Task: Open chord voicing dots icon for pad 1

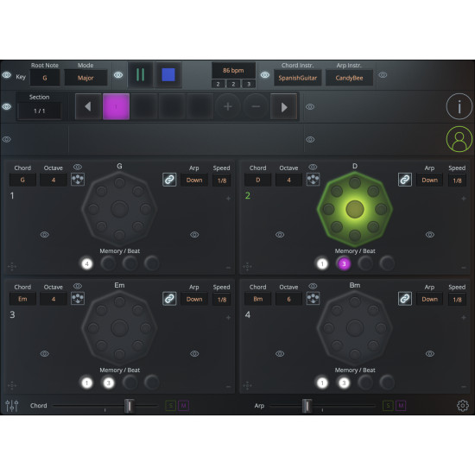Action: (78, 180)
